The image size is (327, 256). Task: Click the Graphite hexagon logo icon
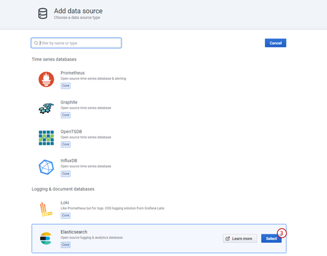click(x=46, y=108)
